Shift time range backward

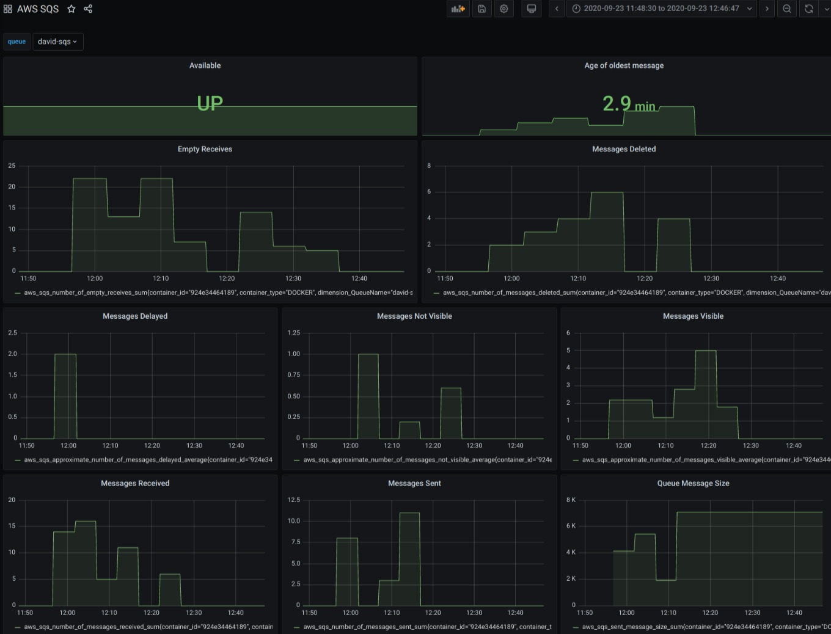tap(557, 9)
